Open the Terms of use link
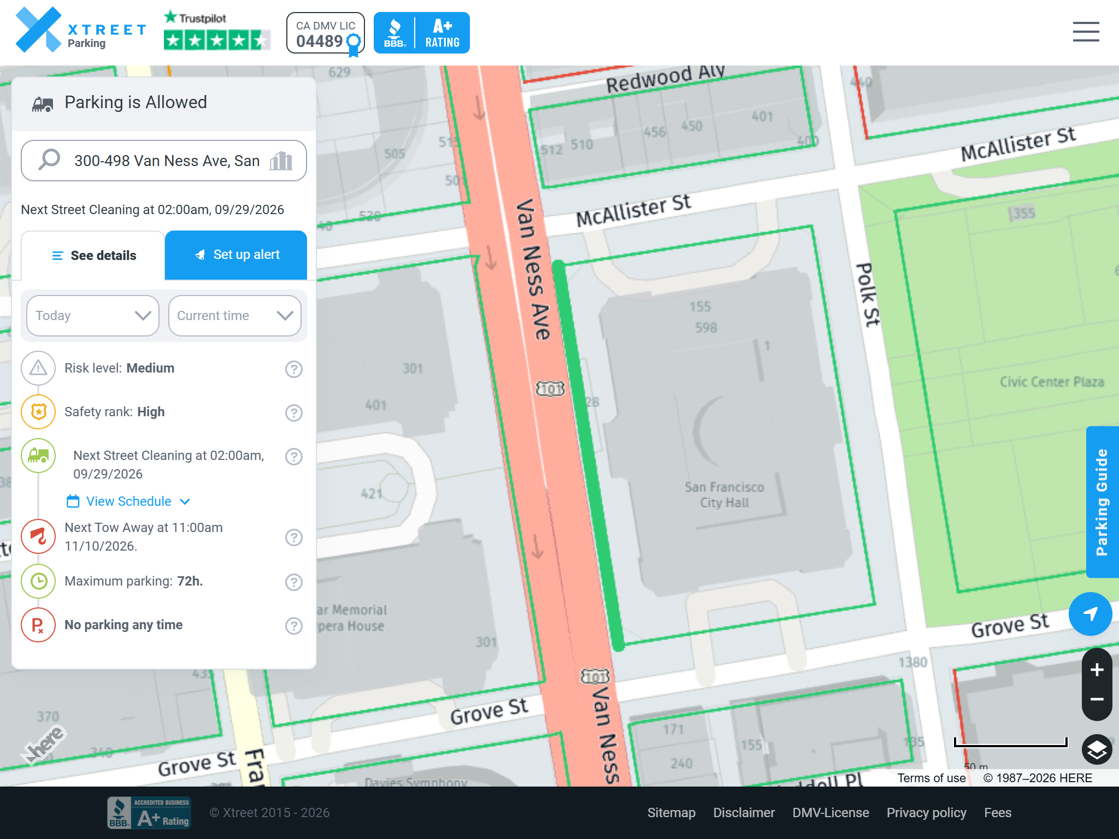 (x=932, y=778)
